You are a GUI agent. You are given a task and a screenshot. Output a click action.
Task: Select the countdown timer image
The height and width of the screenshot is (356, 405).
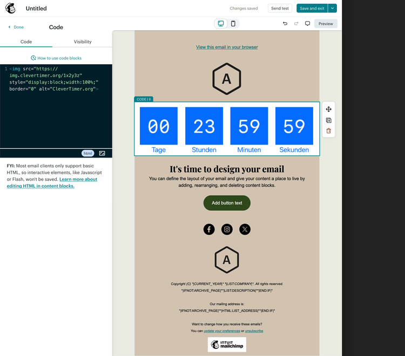pos(227,129)
